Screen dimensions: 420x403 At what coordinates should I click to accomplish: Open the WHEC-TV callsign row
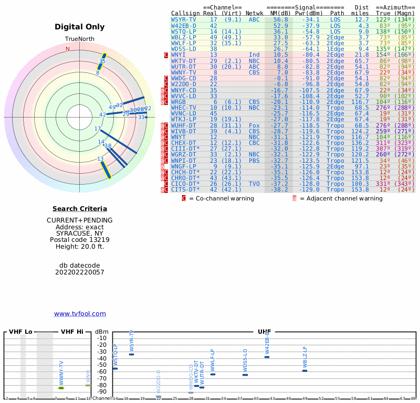pos(184,108)
